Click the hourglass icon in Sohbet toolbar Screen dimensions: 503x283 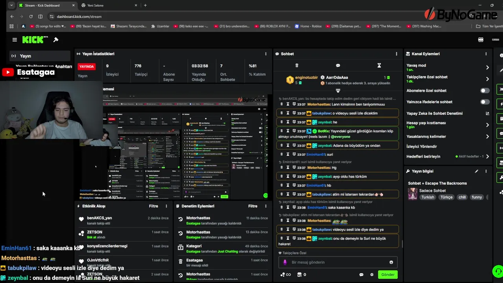click(x=379, y=65)
